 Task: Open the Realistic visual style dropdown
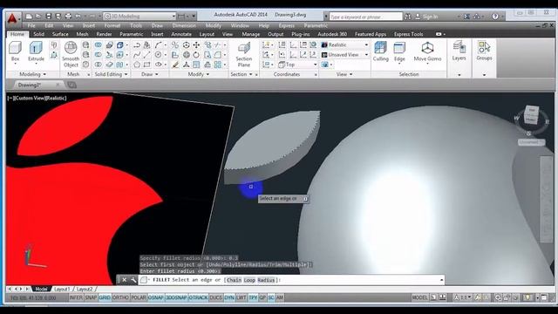tap(344, 44)
